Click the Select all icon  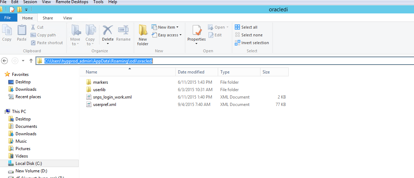pyautogui.click(x=238, y=27)
